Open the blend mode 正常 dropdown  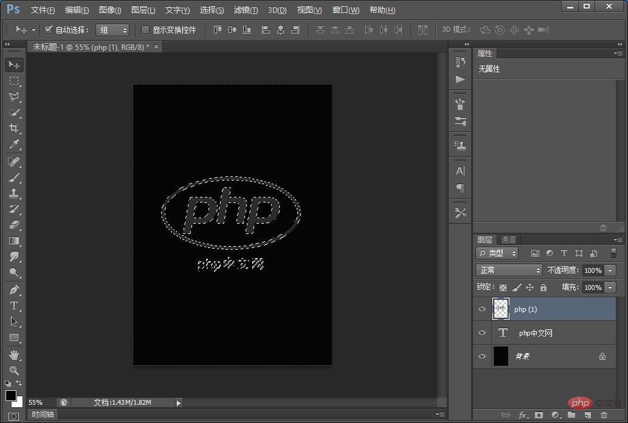click(509, 270)
